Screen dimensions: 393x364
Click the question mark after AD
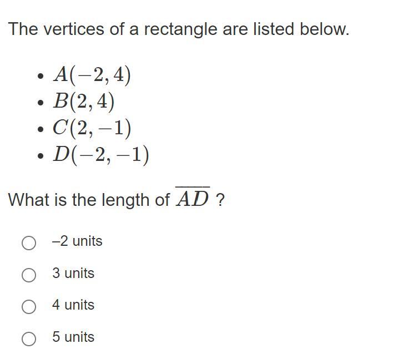[220, 200]
